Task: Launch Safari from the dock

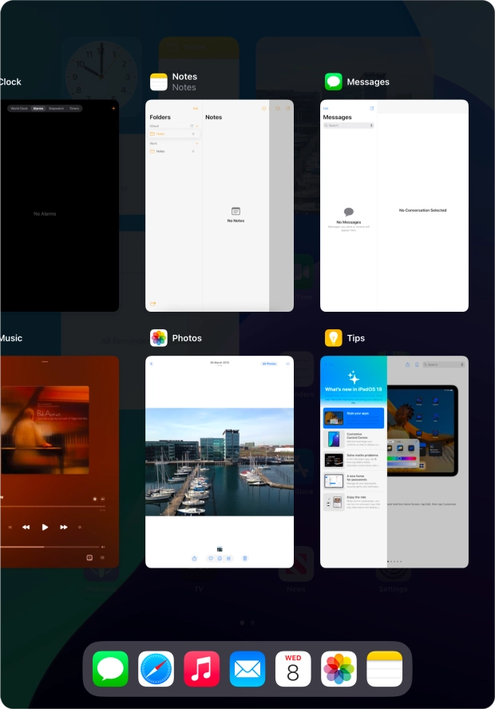Action: pyautogui.click(x=156, y=668)
